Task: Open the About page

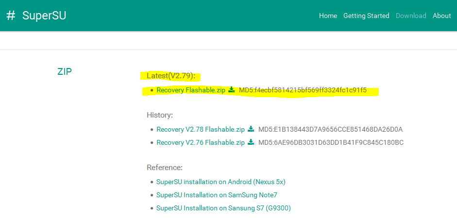Action: [x=441, y=16]
